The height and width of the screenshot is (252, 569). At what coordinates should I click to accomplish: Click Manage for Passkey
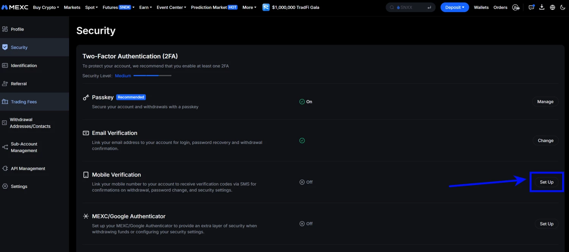(x=545, y=102)
